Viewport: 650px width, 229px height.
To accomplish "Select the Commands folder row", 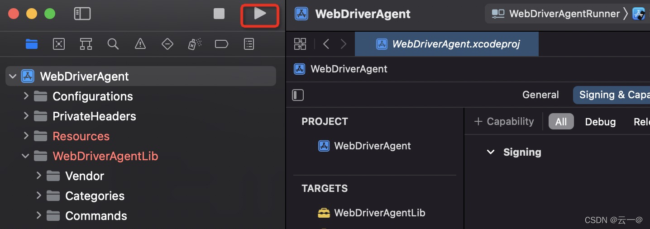I will (141, 216).
